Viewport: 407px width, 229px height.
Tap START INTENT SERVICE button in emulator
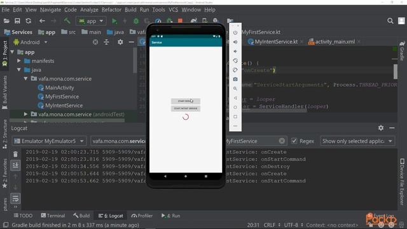pyautogui.click(x=186, y=108)
